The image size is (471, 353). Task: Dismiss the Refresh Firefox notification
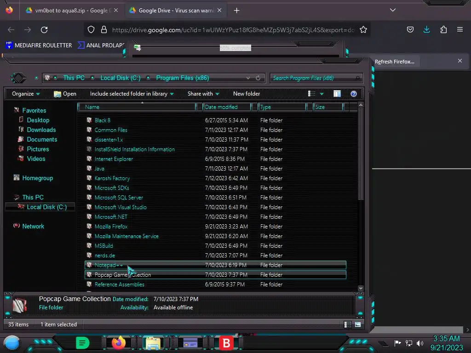pos(460,61)
